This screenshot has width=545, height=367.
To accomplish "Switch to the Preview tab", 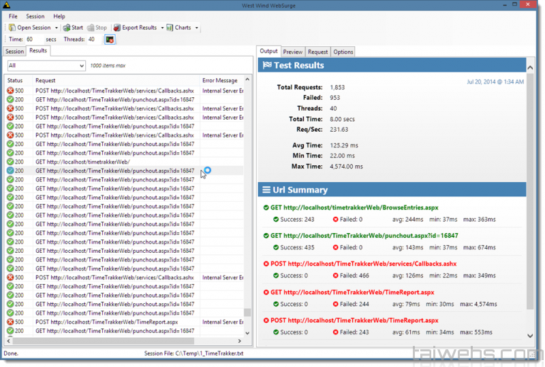I will pyautogui.click(x=293, y=52).
